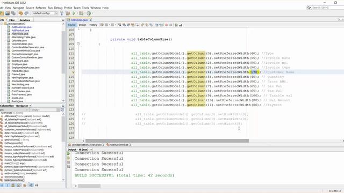Click the Debug Project toolbar icon

(81, 13)
